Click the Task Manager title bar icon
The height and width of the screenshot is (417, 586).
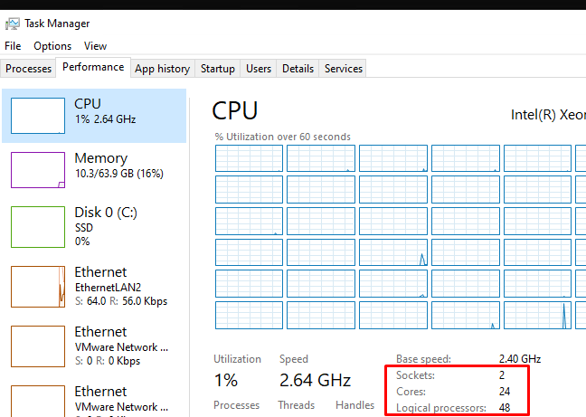tap(13, 24)
